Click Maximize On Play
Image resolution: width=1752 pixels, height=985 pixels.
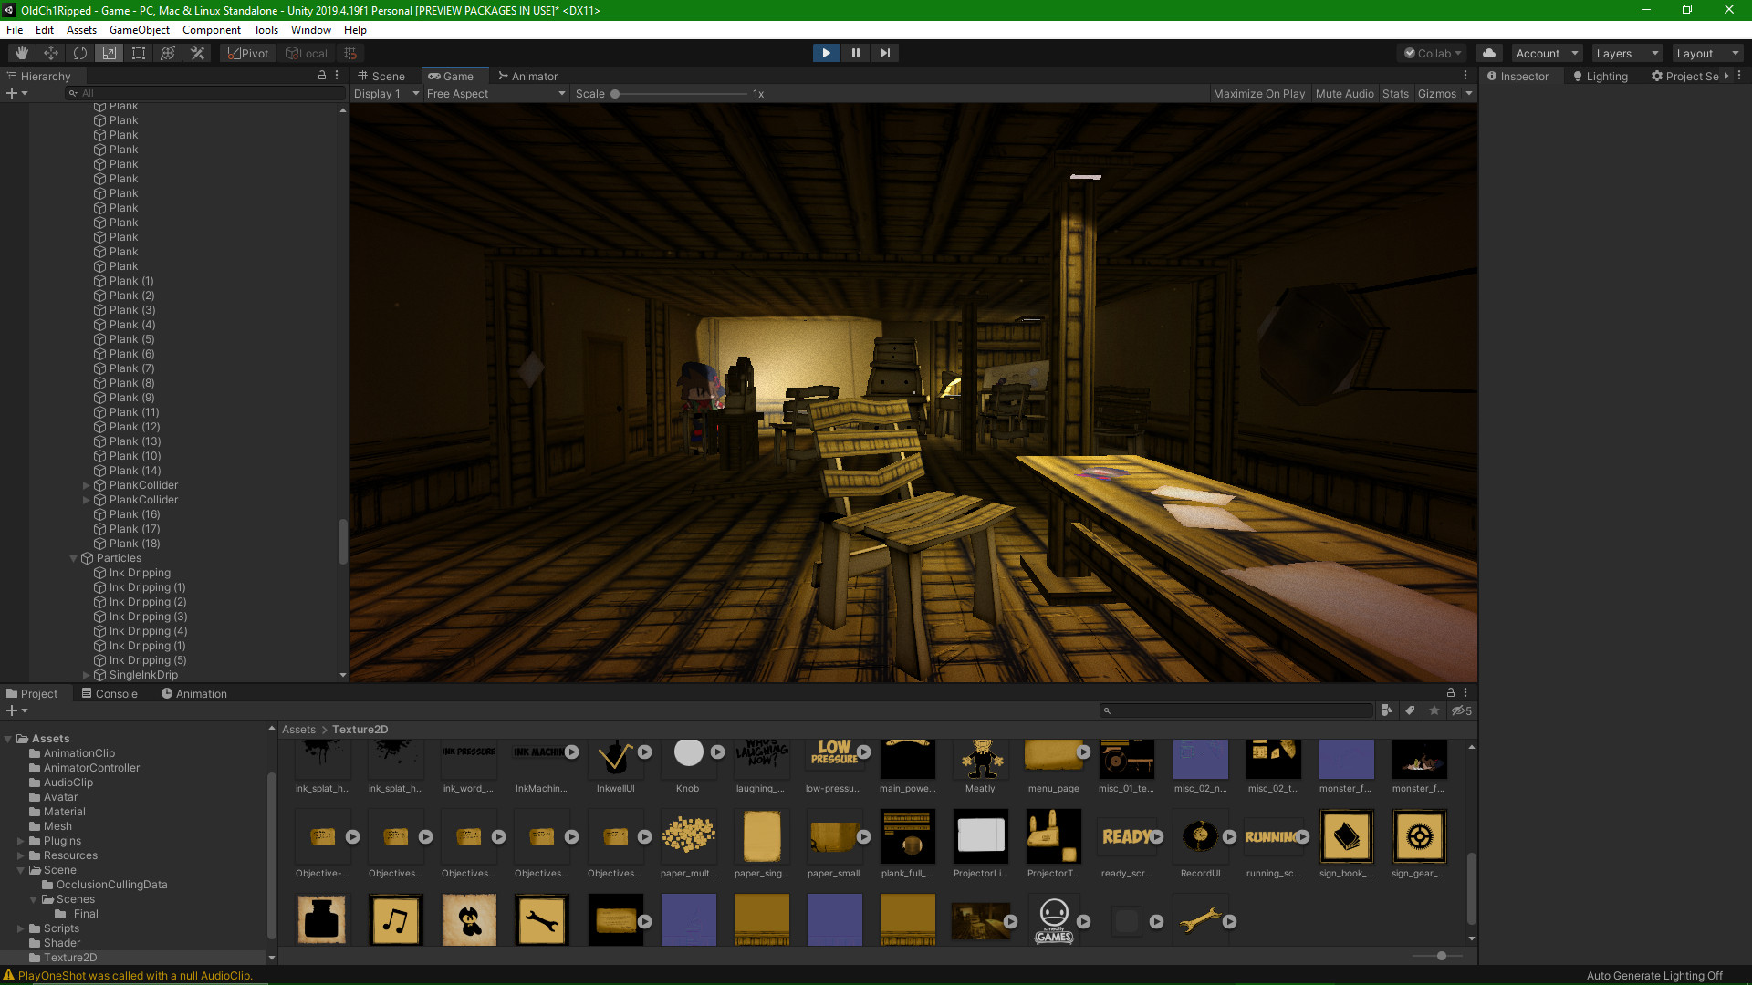[x=1259, y=93]
